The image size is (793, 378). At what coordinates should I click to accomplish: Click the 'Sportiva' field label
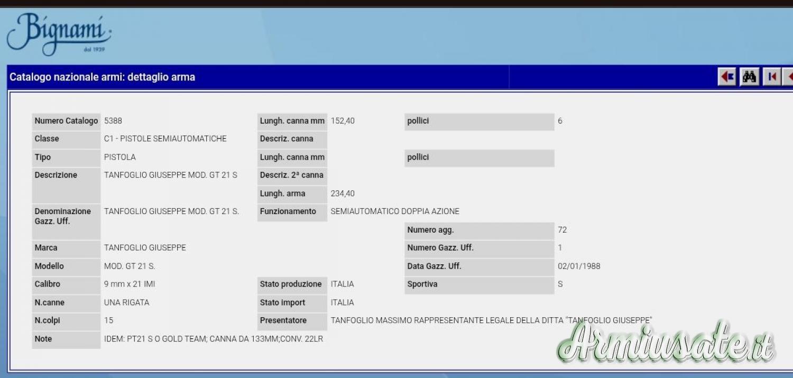[422, 284]
